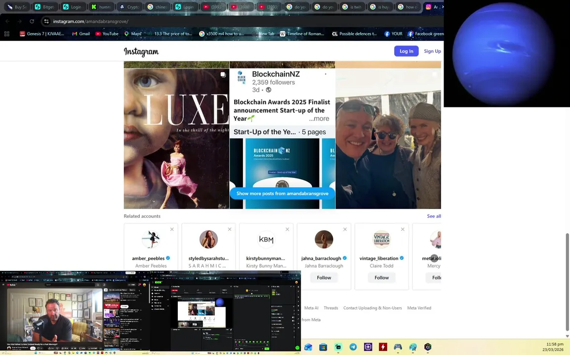Open the Paint palette taskbar app
Image resolution: width=570 pixels, height=355 pixels.
[412, 347]
